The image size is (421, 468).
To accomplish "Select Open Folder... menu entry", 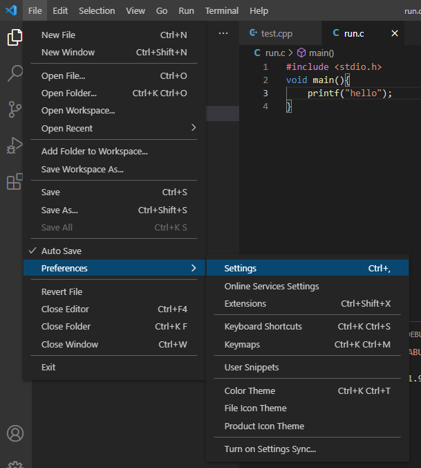I will pos(115,93).
